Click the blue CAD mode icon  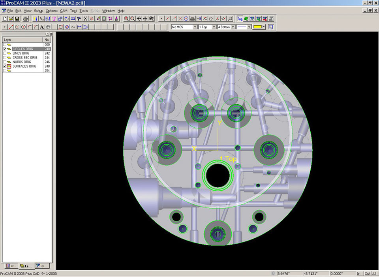tap(240, 19)
